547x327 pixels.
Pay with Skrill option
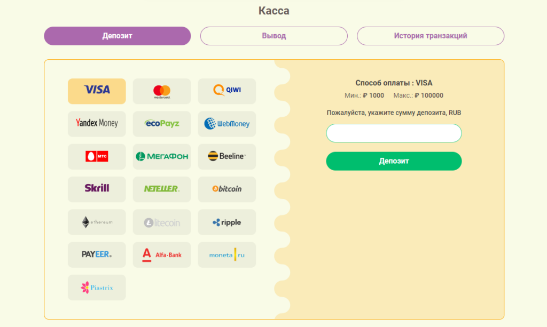pos(97,189)
